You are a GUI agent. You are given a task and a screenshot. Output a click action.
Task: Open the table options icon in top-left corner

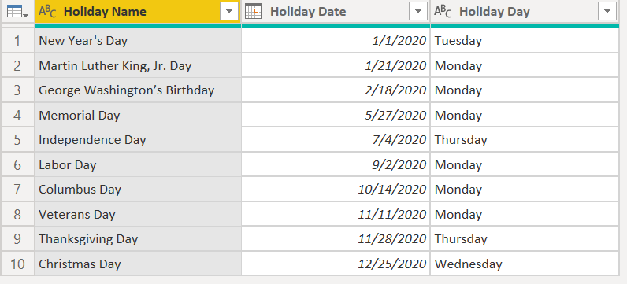(x=17, y=12)
